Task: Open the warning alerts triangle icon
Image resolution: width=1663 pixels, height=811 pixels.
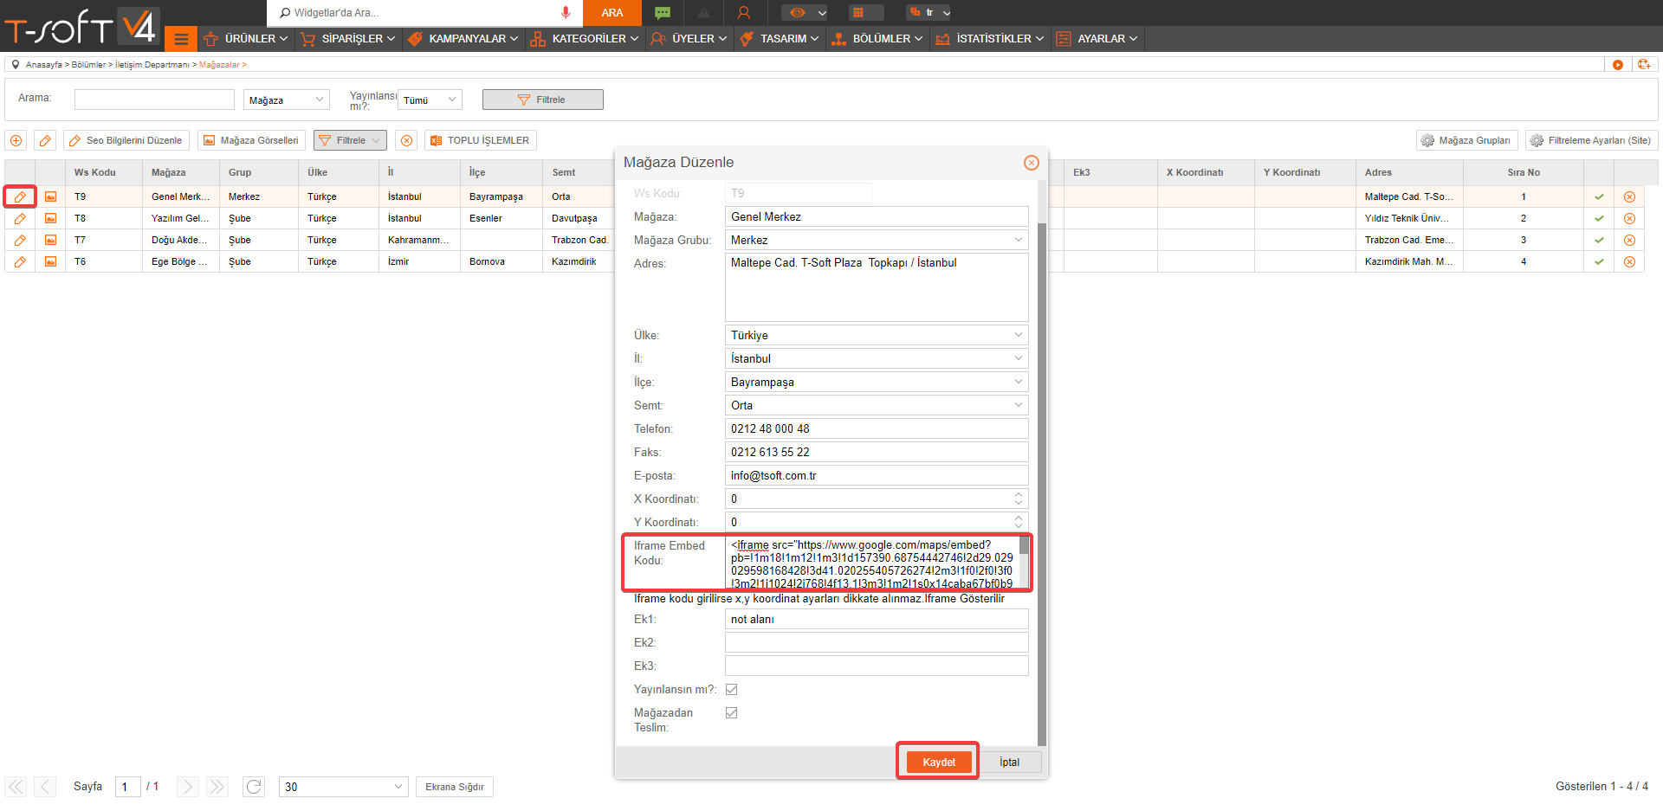Action: (703, 12)
